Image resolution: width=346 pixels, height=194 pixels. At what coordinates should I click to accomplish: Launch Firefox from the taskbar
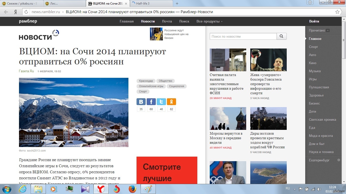point(132,189)
